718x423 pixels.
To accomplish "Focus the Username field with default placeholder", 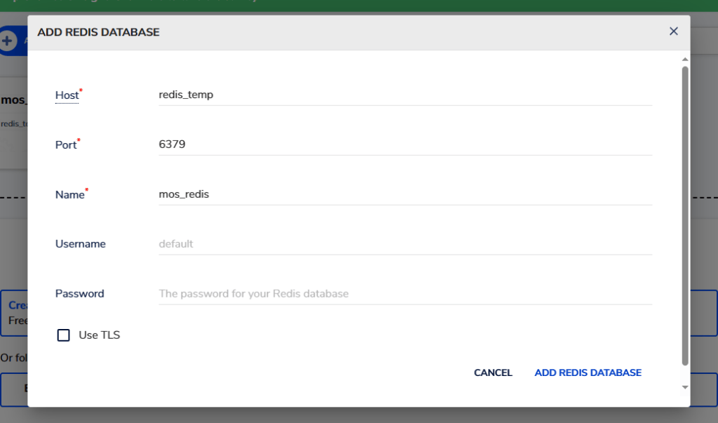I will coord(405,244).
